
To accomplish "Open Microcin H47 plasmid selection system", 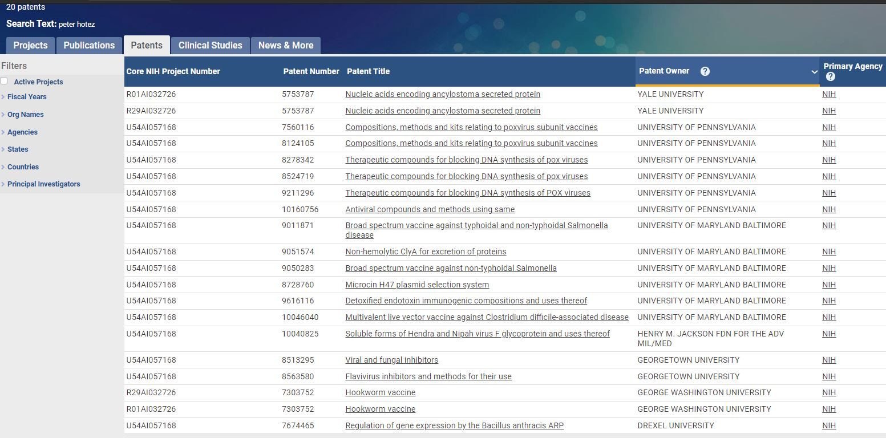I will (417, 285).
